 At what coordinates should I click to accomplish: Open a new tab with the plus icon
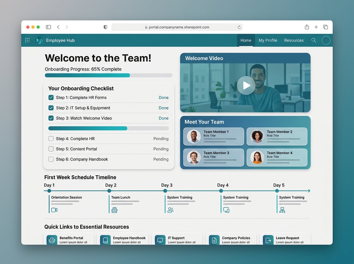(x=316, y=27)
